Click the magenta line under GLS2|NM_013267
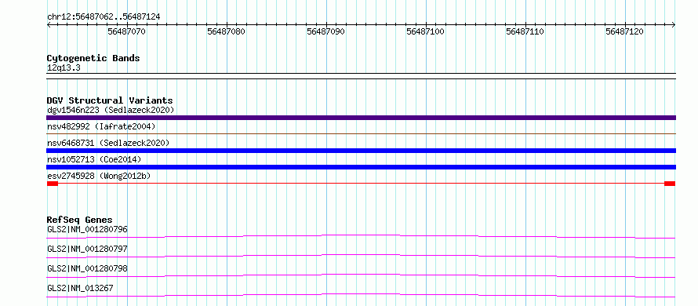The width and height of the screenshot is (698, 306). point(361,295)
